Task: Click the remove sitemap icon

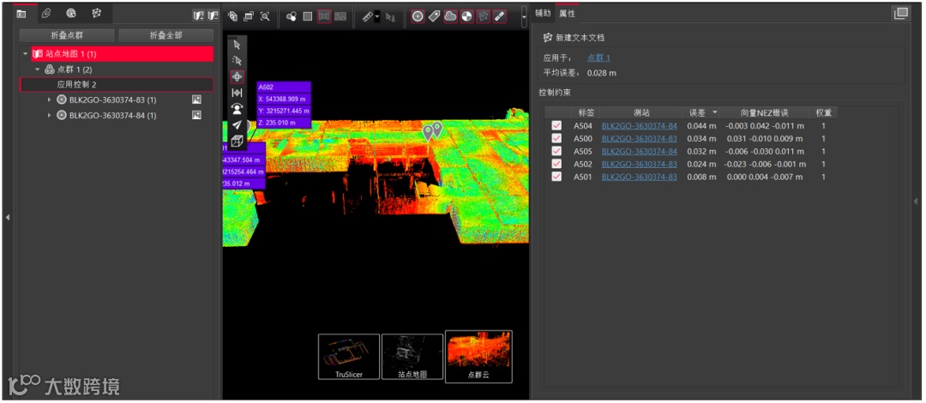Action: coord(213,16)
